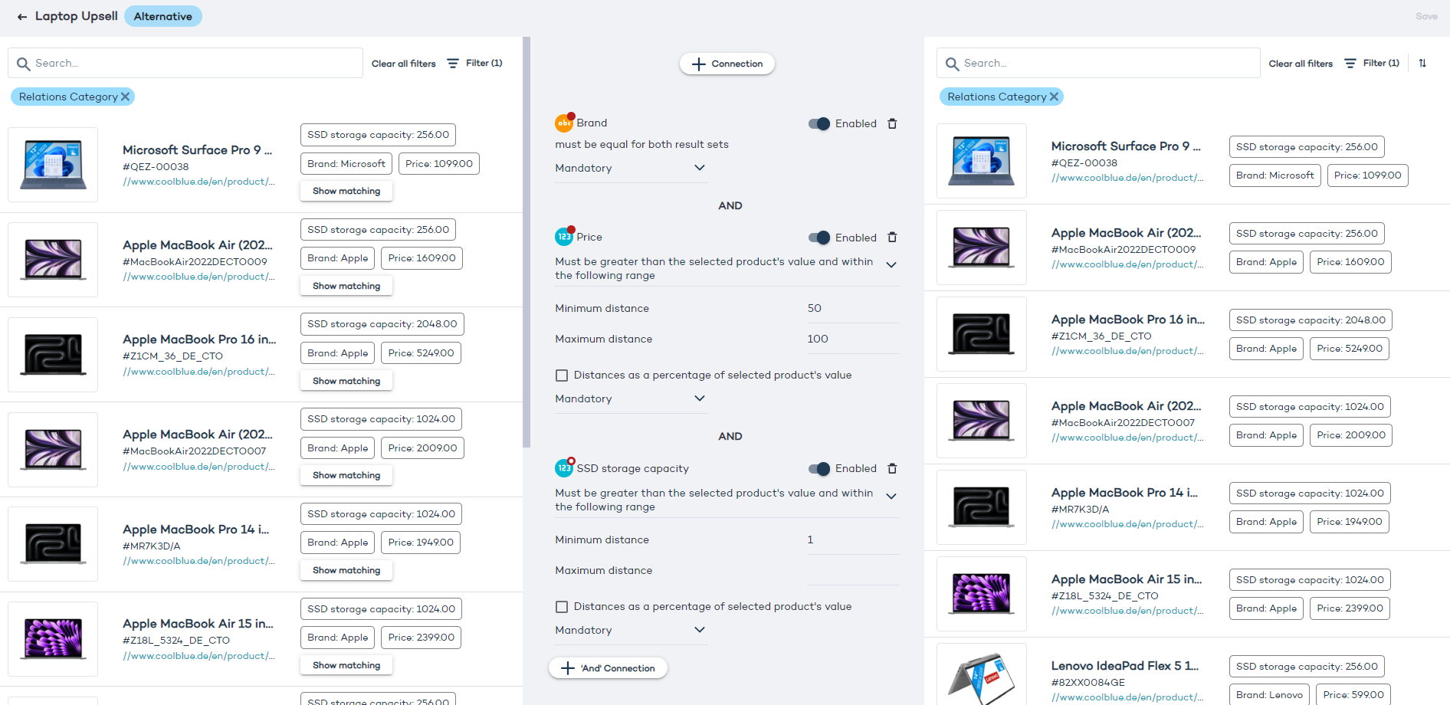The height and width of the screenshot is (705, 1450).
Task: Delete the Brand rule with trash icon
Action: 892,123
